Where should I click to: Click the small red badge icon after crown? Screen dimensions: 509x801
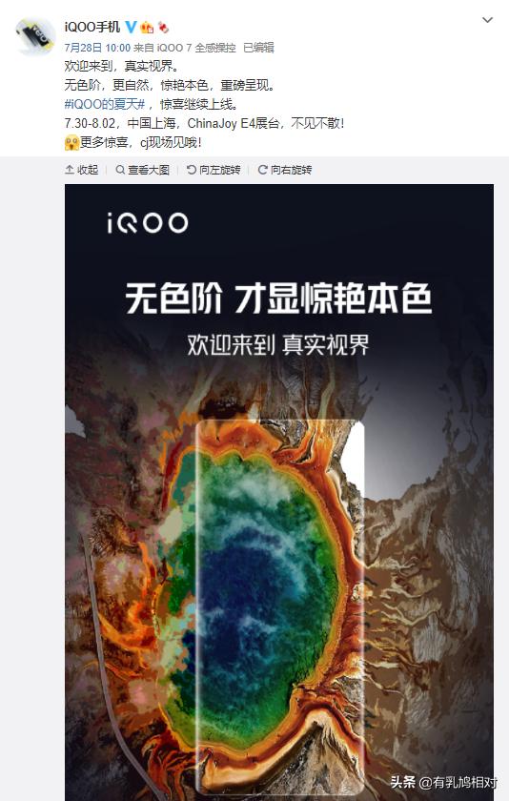pyautogui.click(x=163, y=27)
